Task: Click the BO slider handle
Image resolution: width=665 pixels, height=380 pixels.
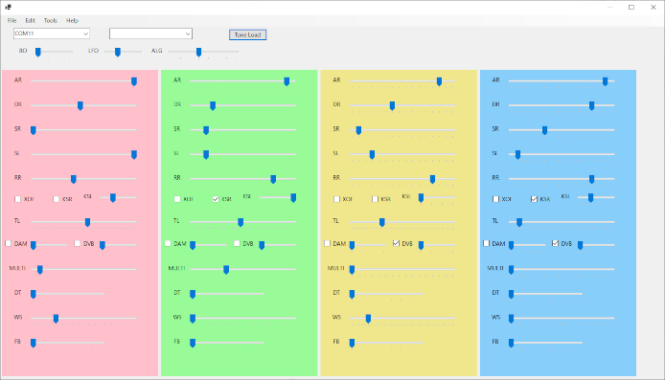Action: coord(38,52)
